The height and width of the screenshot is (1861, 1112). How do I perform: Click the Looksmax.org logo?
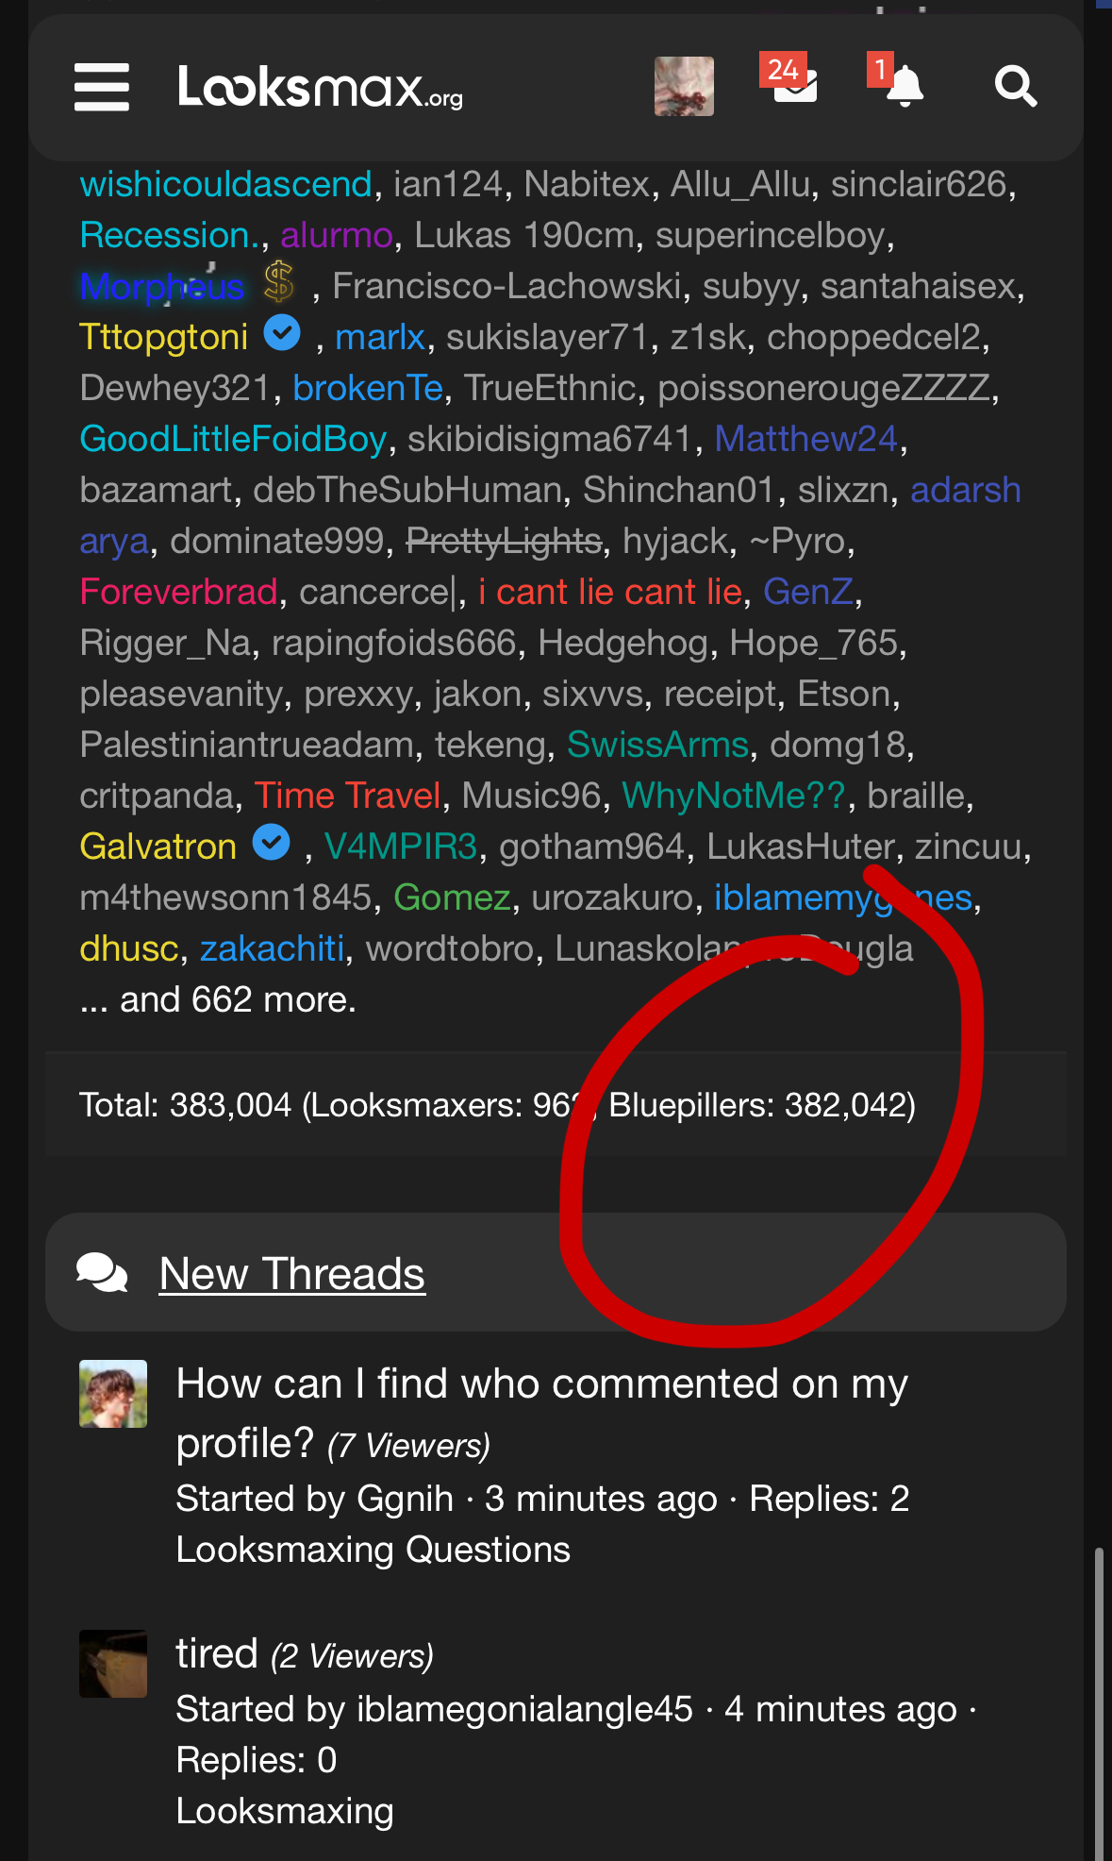coord(320,87)
